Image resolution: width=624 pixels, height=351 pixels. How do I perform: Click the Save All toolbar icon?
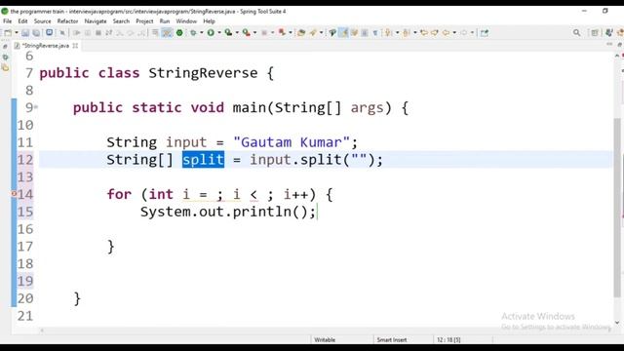tap(36, 32)
